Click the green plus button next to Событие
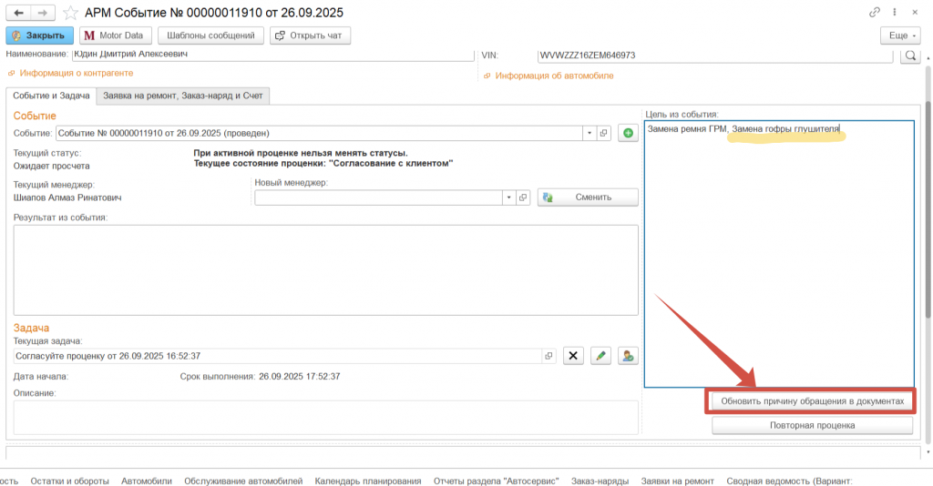 [x=627, y=133]
